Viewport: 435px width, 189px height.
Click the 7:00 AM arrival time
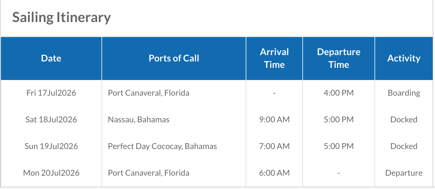(x=274, y=146)
